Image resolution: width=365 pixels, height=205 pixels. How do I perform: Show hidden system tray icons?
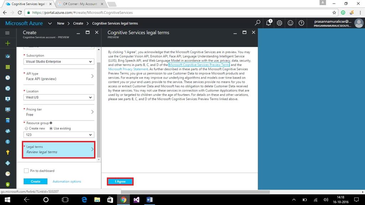coord(294,200)
